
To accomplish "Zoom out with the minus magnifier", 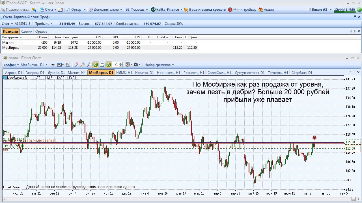I will (89, 65).
